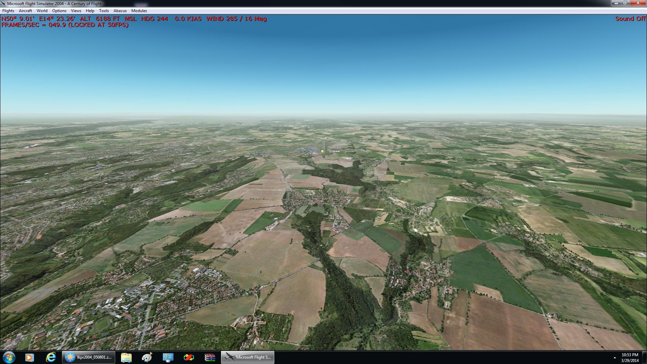Open the Abacus menu
This screenshot has width=647, height=364.
tap(120, 11)
